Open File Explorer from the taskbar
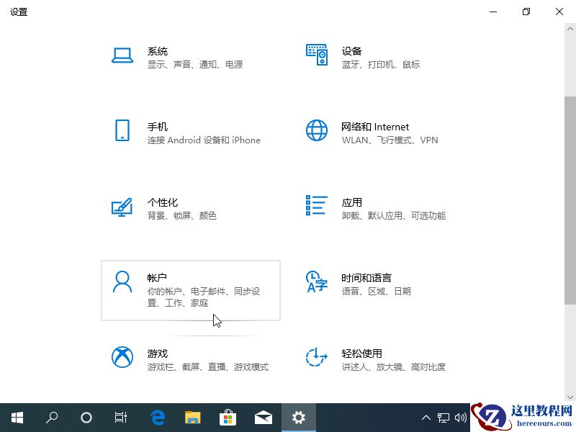The width and height of the screenshot is (576, 432). [x=192, y=417]
